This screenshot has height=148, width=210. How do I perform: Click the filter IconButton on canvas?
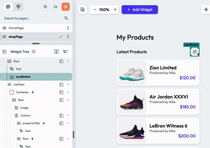click(x=195, y=52)
